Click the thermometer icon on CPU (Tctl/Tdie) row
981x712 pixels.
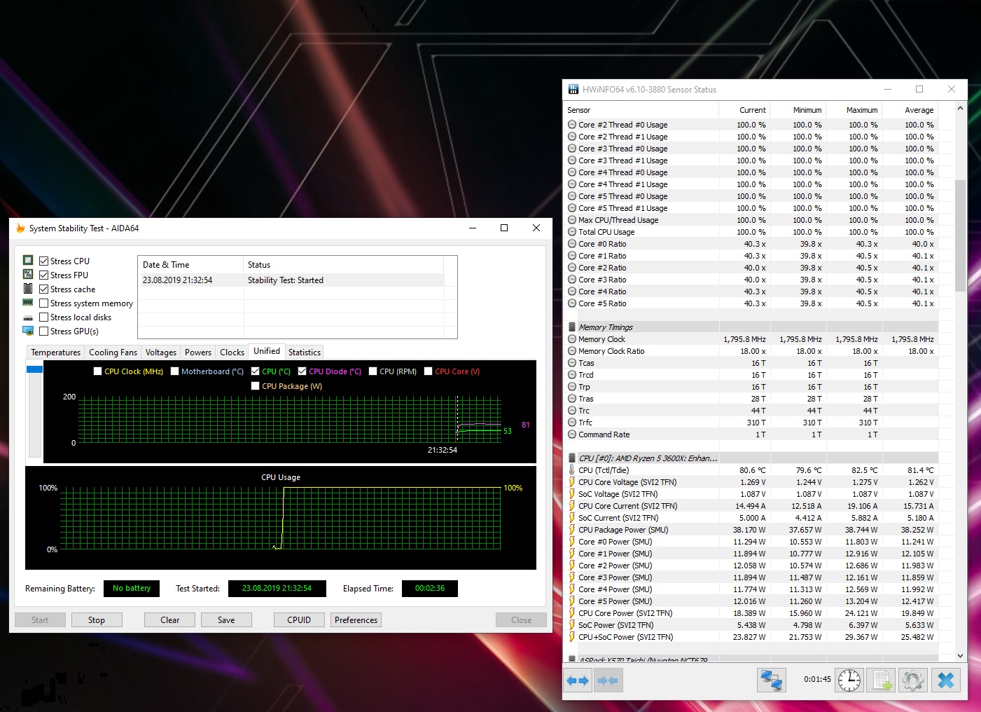point(572,470)
